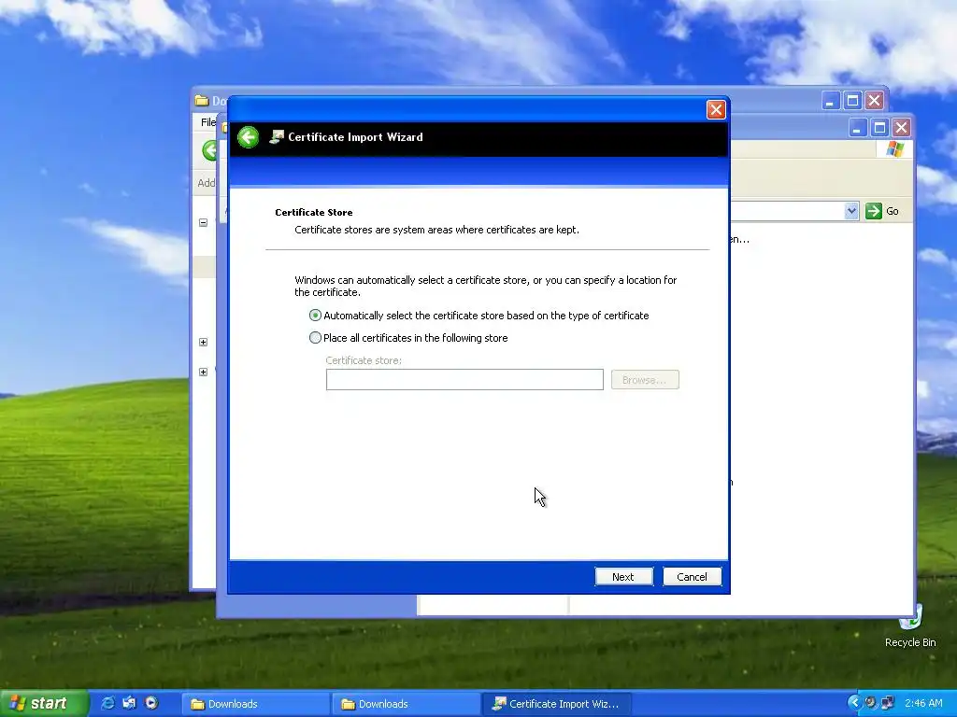Image resolution: width=957 pixels, height=717 pixels.
Task: Open File menu in background Downloads window
Action: click(x=208, y=122)
